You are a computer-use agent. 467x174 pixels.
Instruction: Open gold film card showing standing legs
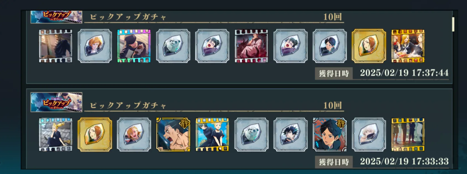point(408,134)
